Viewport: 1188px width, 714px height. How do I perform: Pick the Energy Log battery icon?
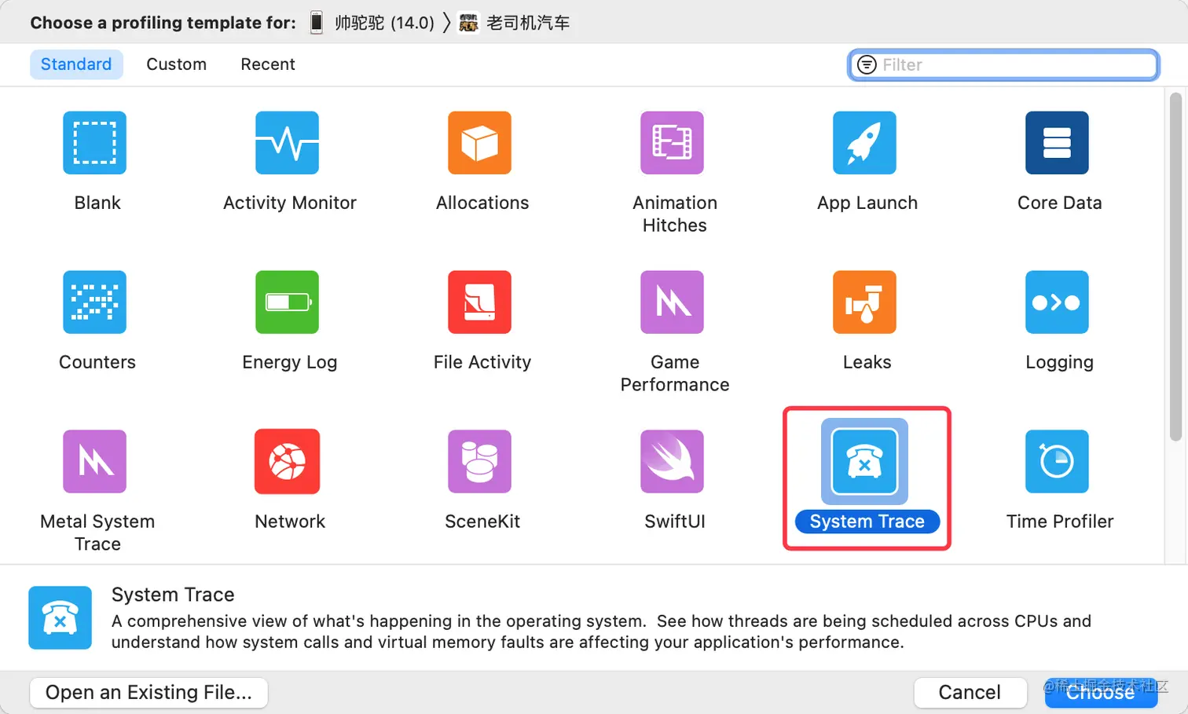pyautogui.click(x=287, y=302)
